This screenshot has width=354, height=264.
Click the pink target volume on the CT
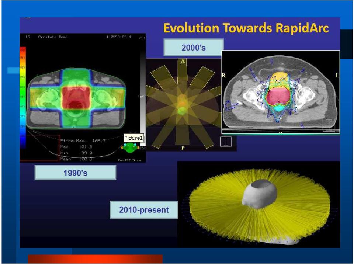coord(278,96)
